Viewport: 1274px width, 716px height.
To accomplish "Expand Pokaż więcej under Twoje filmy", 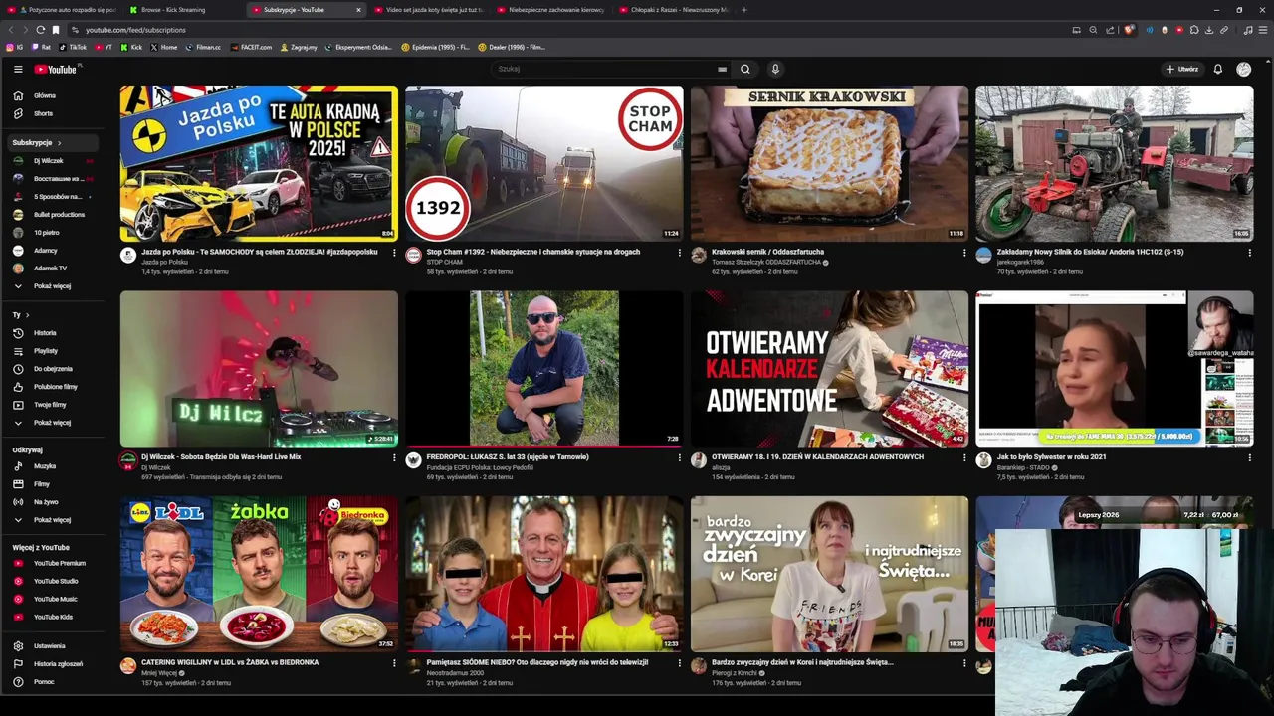I will (52, 423).
